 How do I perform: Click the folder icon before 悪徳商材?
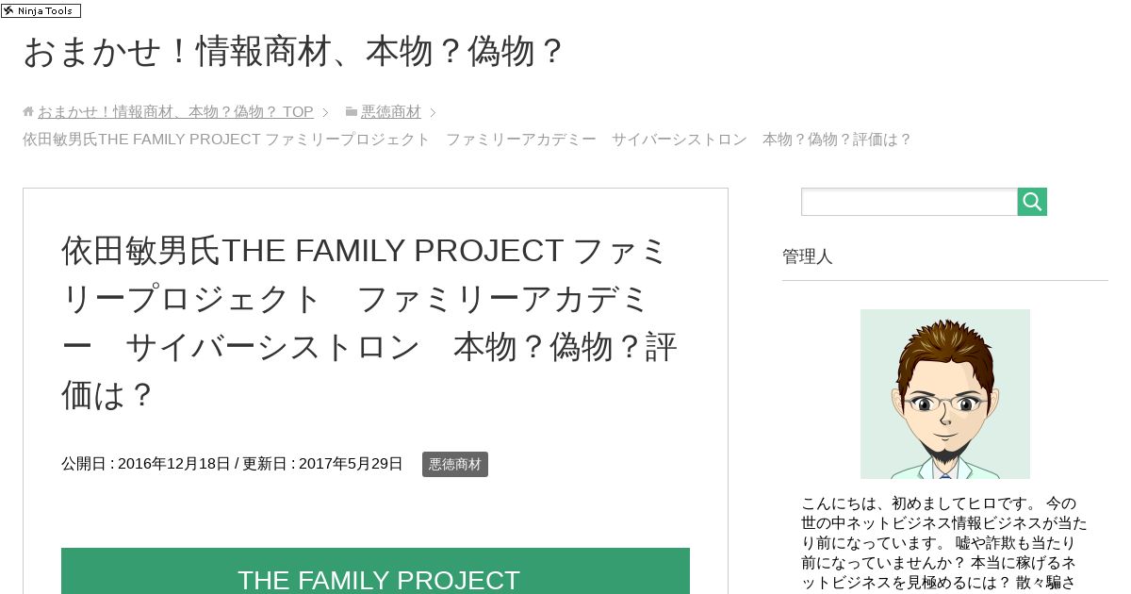coord(352,111)
